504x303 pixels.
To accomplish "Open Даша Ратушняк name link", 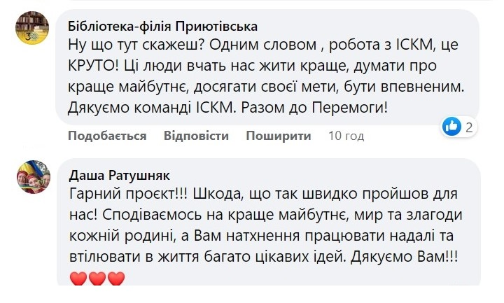I will pos(119,176).
